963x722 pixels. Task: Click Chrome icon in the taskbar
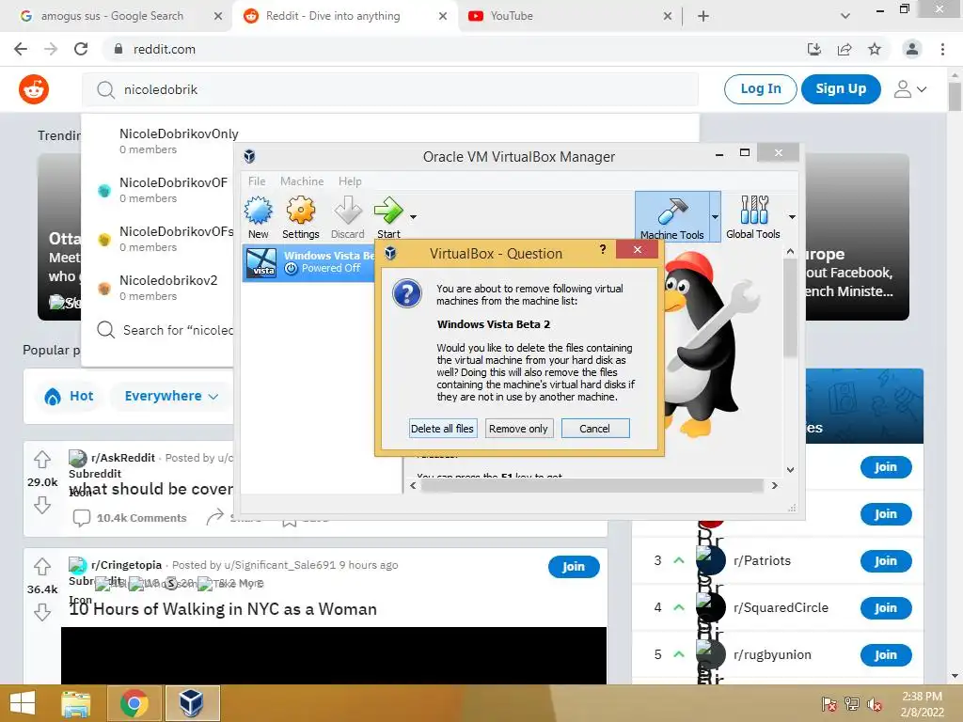[134, 703]
